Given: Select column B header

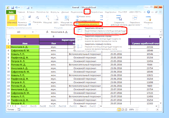Looking at the screenshot, I should point(53,36).
